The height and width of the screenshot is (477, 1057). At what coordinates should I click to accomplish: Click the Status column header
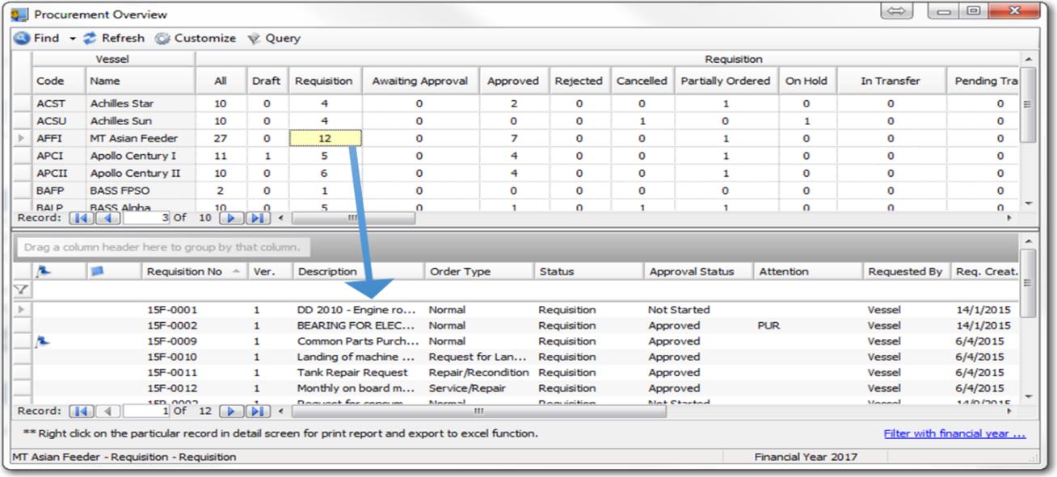pos(589,271)
